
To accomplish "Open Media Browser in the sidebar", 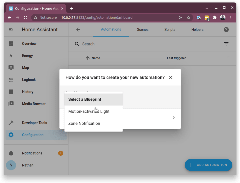I will coord(36,104).
